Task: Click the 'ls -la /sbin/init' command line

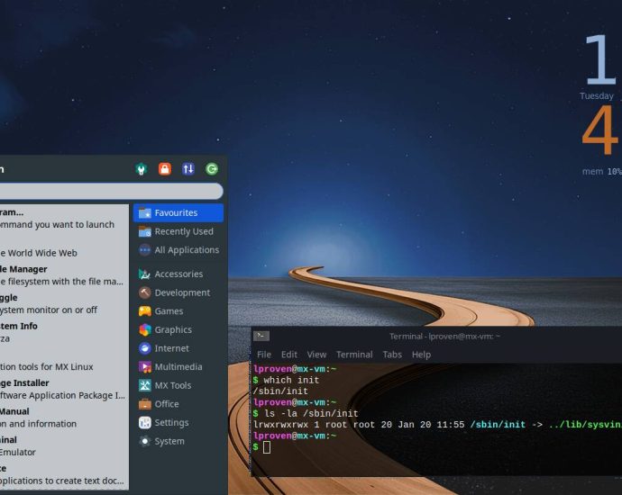Action: tap(306, 413)
